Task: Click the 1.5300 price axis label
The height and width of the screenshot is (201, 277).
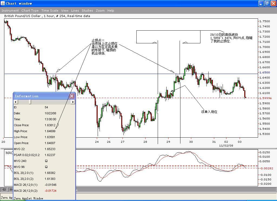Action: [x=265, y=134]
